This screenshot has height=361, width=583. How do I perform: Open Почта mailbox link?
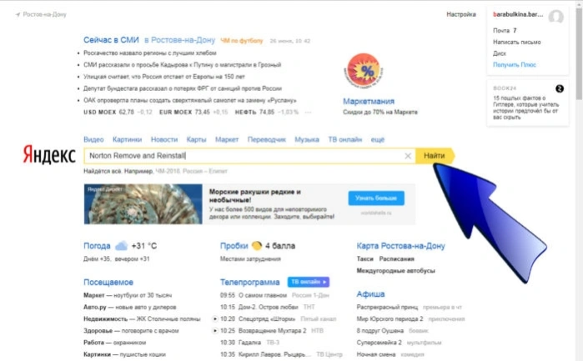click(501, 31)
